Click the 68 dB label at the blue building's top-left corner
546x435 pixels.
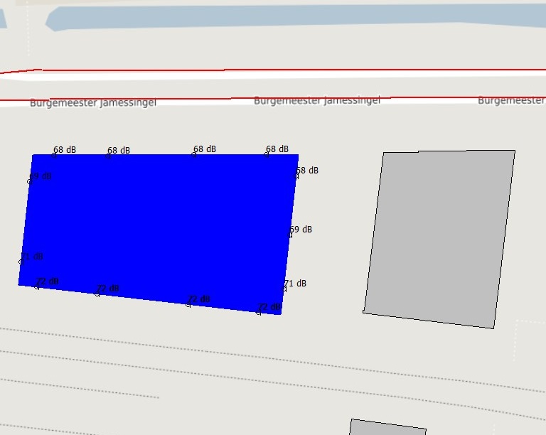[x=65, y=150]
